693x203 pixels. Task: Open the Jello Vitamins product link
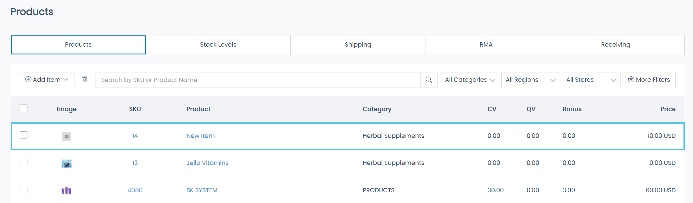point(207,163)
